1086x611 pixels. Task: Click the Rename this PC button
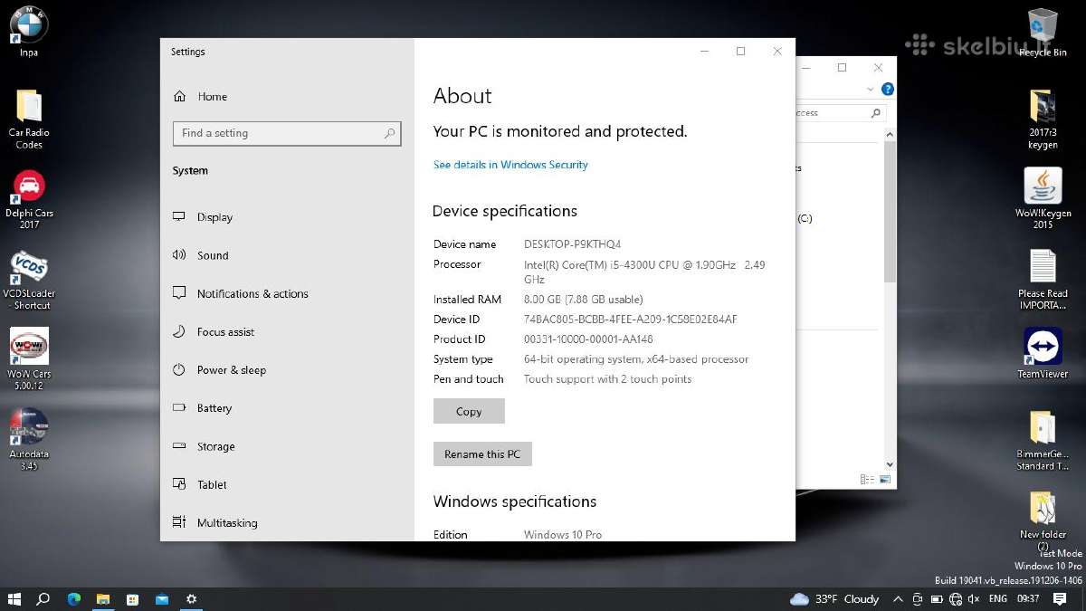point(482,453)
